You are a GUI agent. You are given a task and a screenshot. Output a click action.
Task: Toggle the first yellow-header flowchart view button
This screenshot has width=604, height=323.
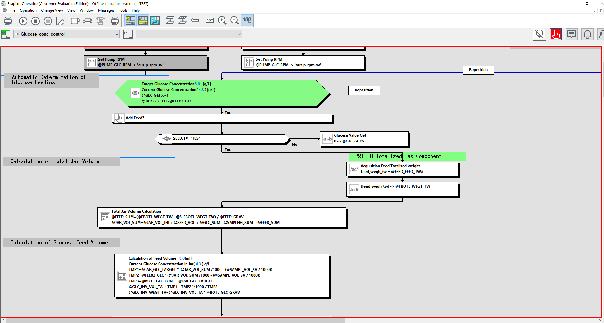[130, 21]
